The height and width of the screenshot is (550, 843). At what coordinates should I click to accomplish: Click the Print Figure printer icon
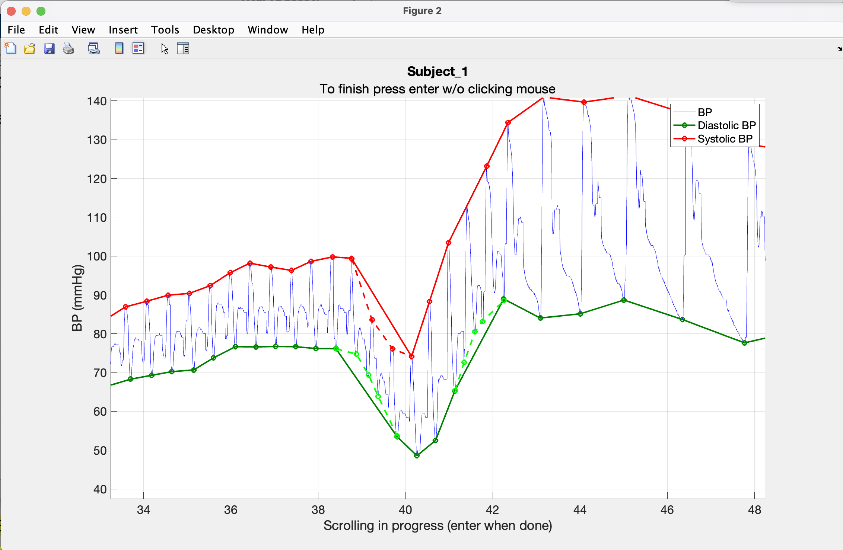pos(69,48)
